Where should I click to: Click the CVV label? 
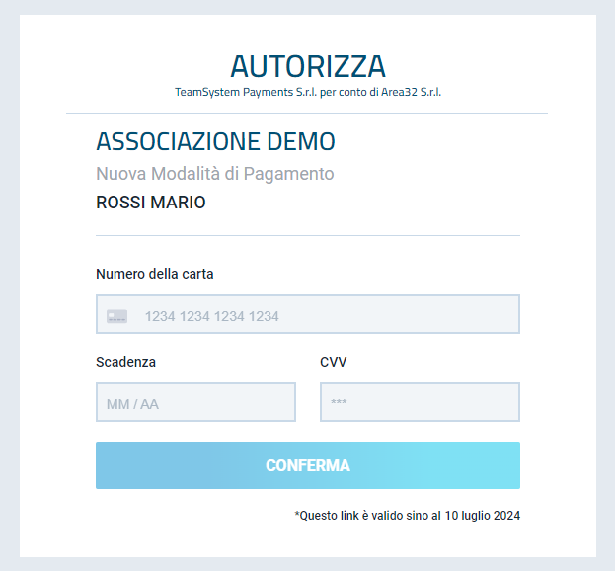click(334, 362)
